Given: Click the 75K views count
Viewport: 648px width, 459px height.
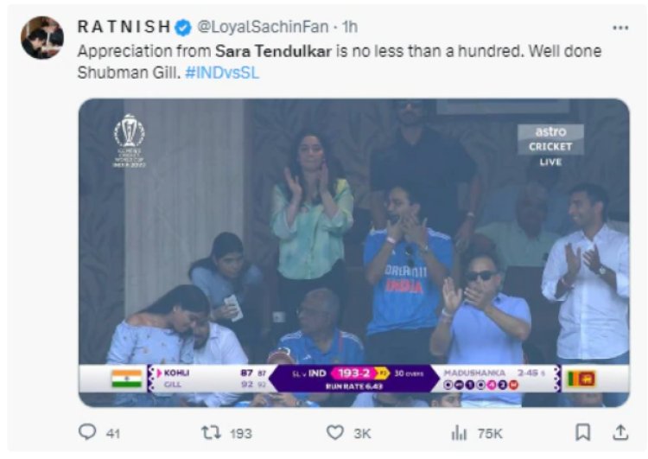Looking at the screenshot, I should [490, 433].
